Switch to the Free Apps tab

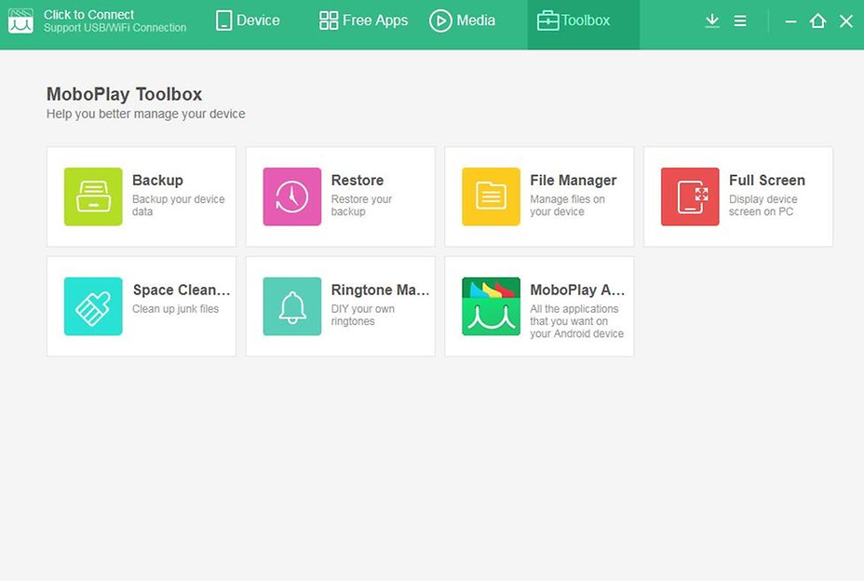tap(364, 20)
